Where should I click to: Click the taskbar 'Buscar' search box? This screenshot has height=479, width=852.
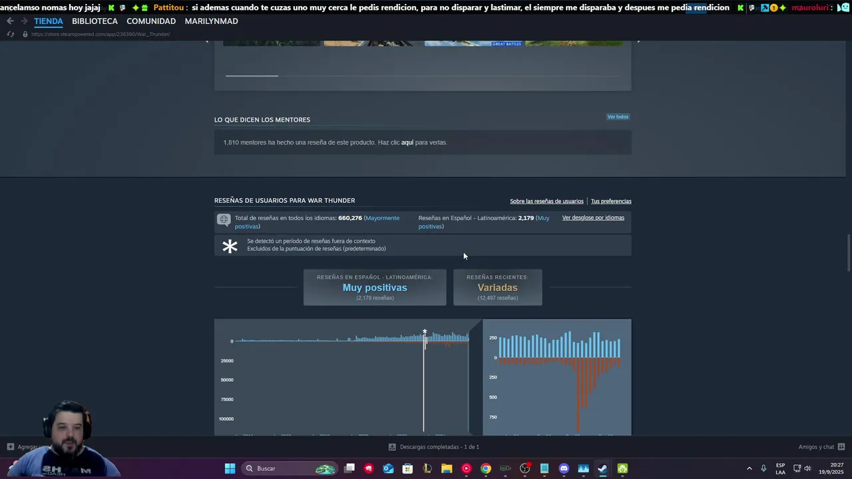coord(290,468)
